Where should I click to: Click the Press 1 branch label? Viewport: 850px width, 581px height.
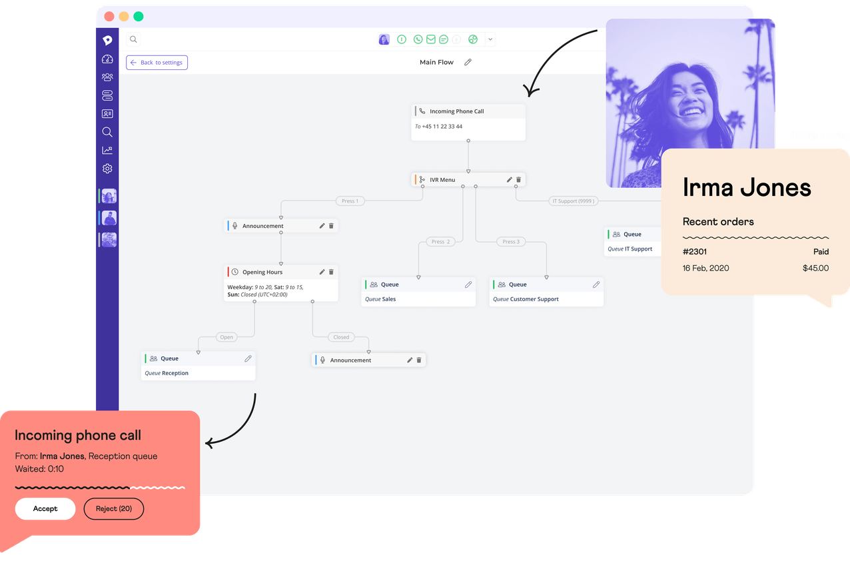tap(350, 201)
